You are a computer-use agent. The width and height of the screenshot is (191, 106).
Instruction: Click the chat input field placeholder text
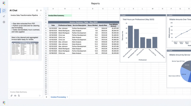coord(19,92)
